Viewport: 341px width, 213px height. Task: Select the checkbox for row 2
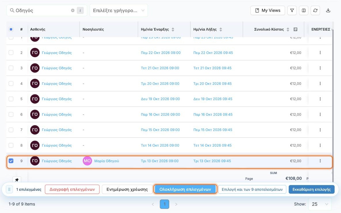pos(11,53)
